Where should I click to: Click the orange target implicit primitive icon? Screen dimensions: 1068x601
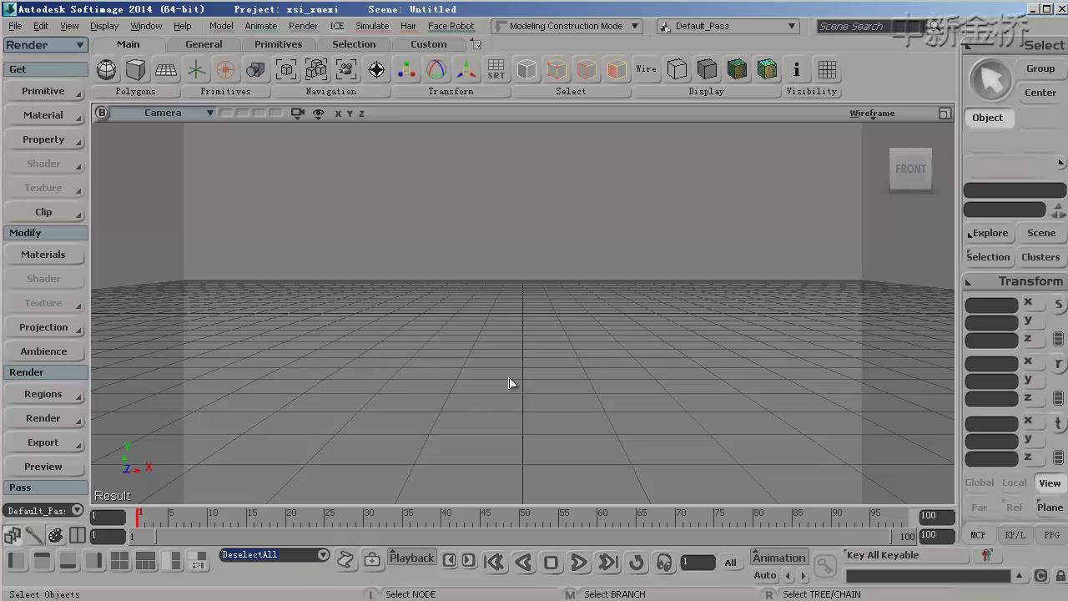pyautogui.click(x=225, y=69)
